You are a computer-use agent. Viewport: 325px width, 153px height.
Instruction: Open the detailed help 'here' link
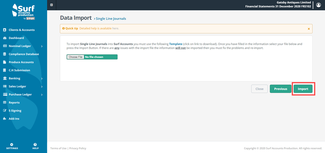[116, 29]
